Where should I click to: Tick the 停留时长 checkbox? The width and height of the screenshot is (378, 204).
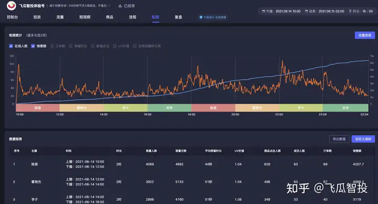click(x=71, y=46)
